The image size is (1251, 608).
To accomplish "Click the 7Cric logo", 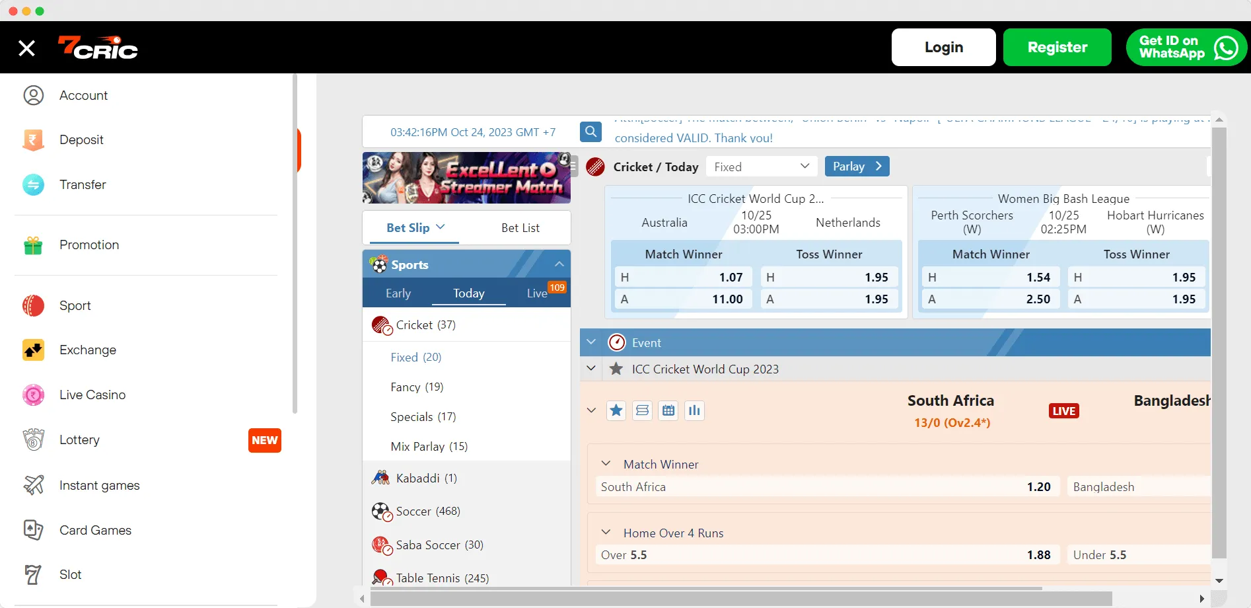I will [x=98, y=48].
